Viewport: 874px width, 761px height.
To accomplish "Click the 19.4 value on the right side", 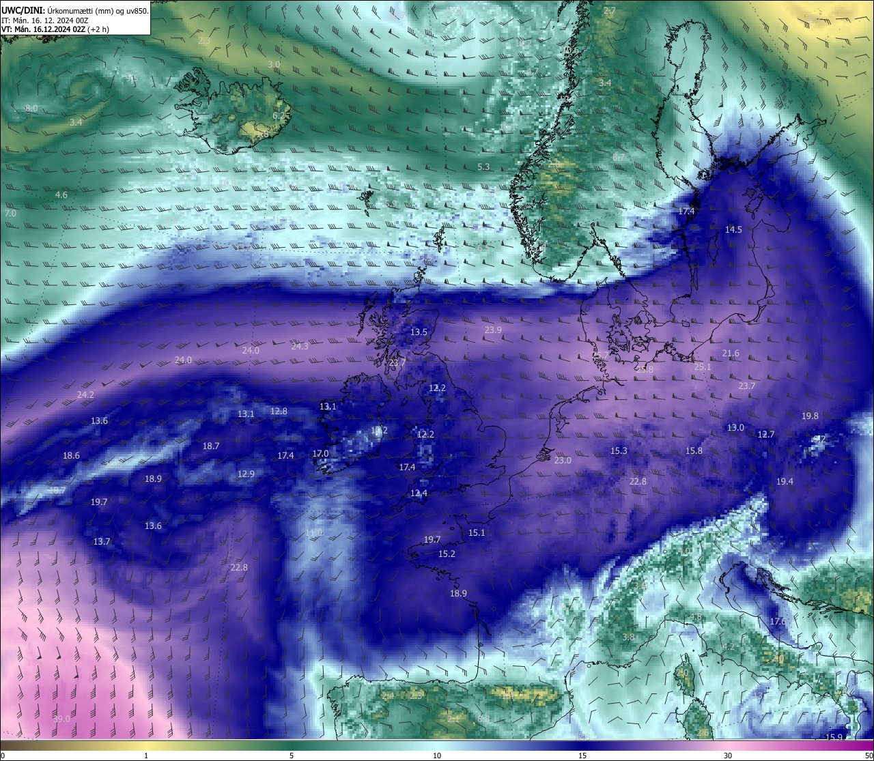I will tap(785, 482).
